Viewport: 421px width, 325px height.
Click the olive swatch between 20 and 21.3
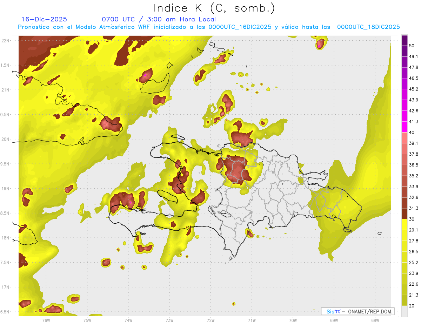[405, 300]
